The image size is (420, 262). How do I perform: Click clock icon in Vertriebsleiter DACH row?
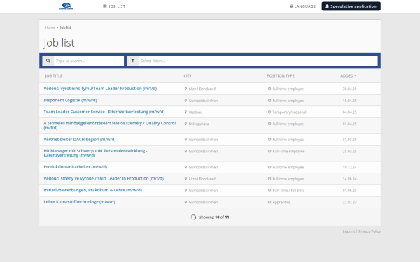[269, 140]
